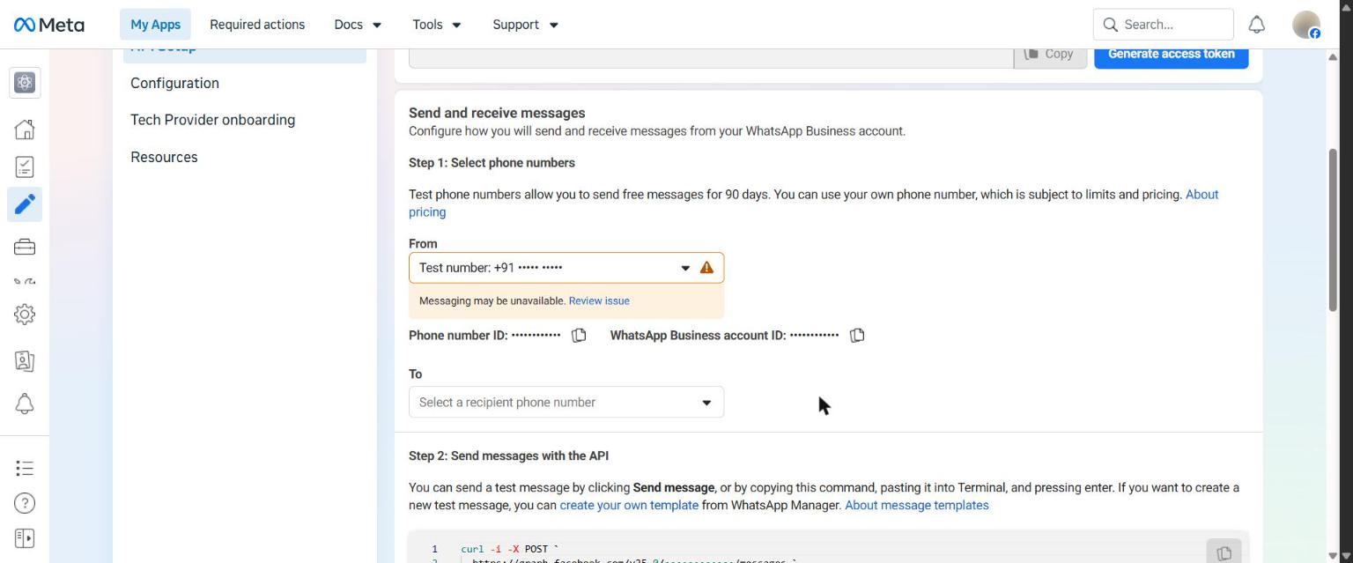Open Required actions tab
Screen dimensions: 1353x563
(257, 25)
